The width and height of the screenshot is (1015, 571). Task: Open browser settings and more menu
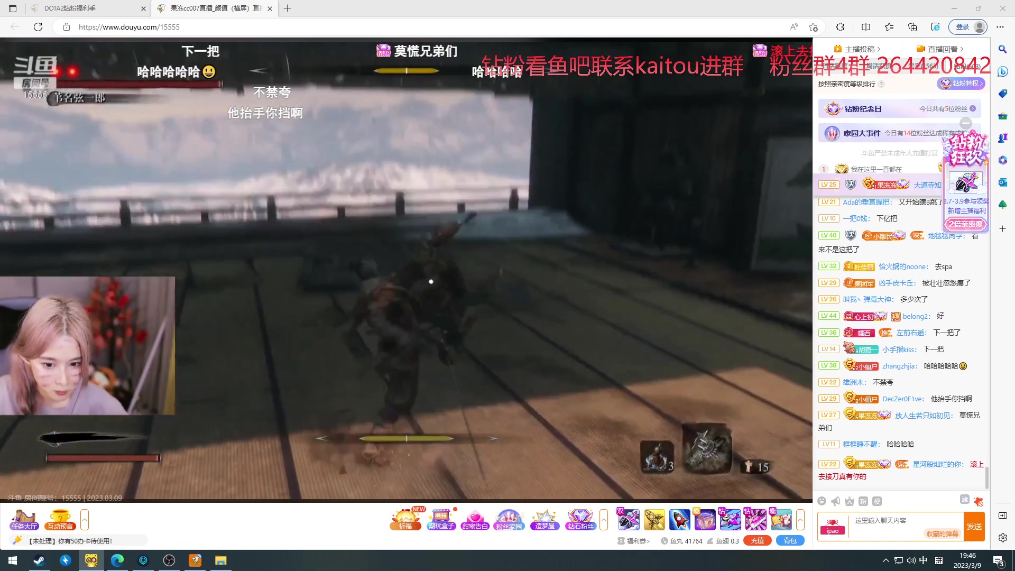[1000, 27]
